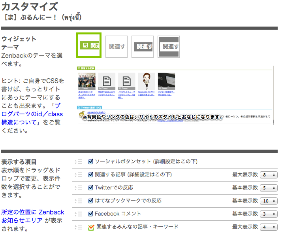Uncheck ソーシャルボタンセット checkbox
This screenshot has width=282, height=233.
pos(91,161)
